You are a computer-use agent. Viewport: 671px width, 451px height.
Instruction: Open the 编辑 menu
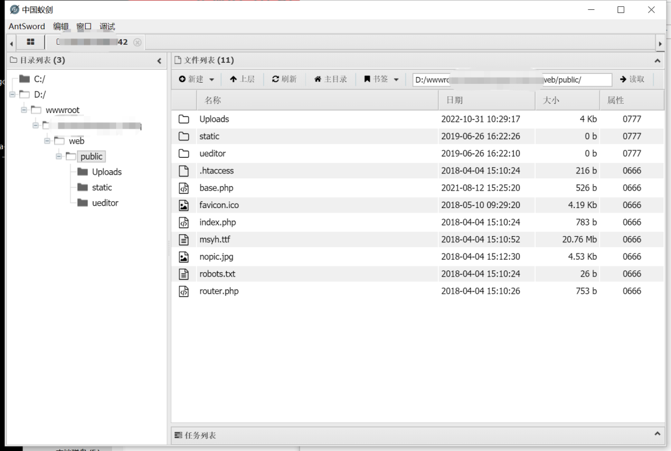click(60, 26)
